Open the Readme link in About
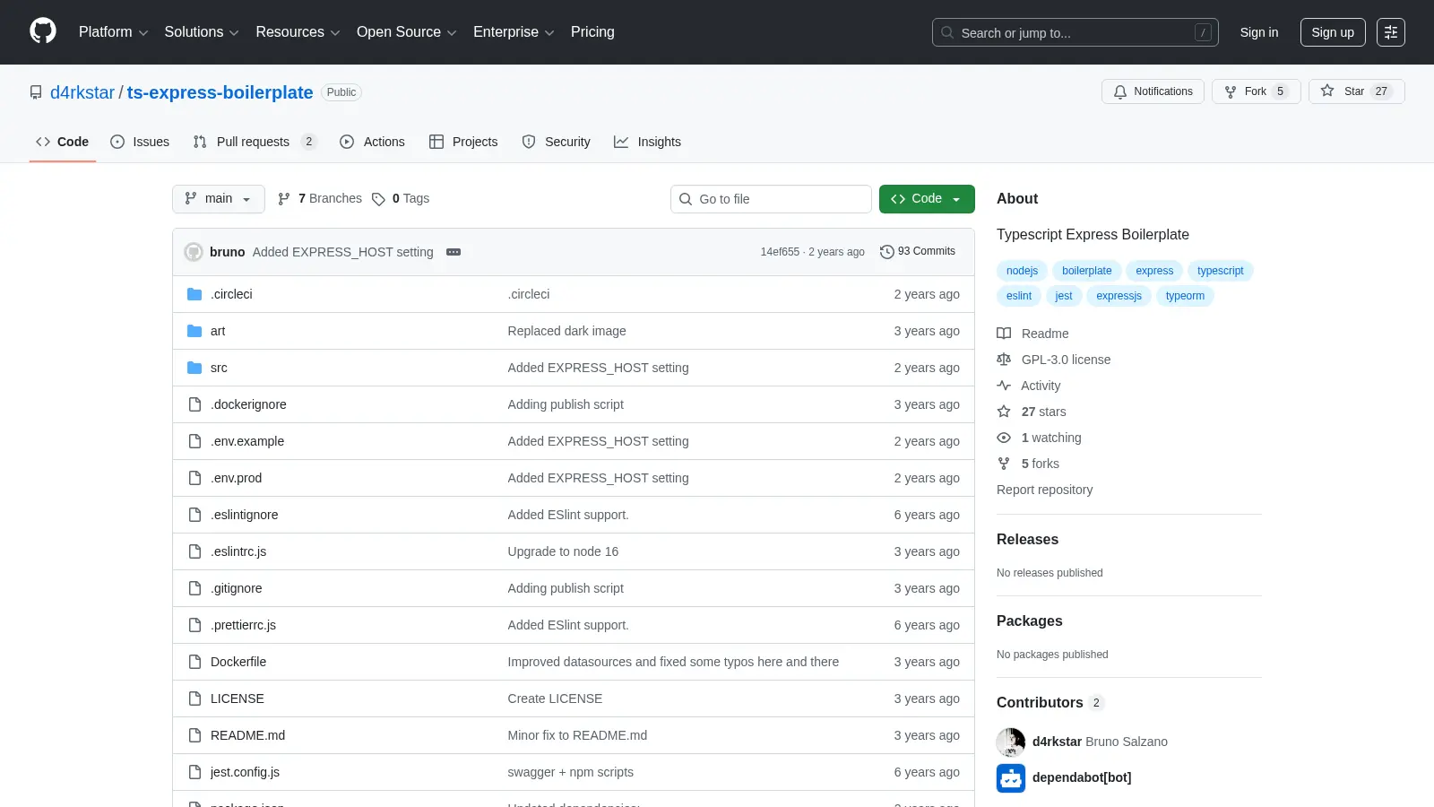This screenshot has width=1434, height=807. [x=1032, y=334]
